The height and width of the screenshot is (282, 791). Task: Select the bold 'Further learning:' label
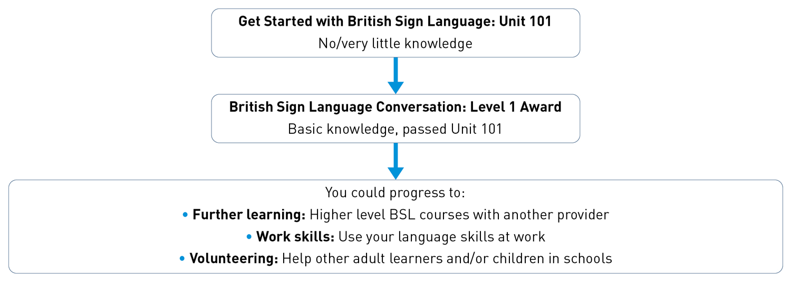[249, 215]
